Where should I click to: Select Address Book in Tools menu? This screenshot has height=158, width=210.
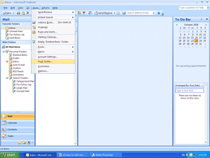click(x=53, y=22)
